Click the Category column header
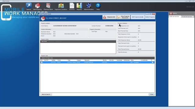Viewport: 195px width, 109px height. point(79,60)
